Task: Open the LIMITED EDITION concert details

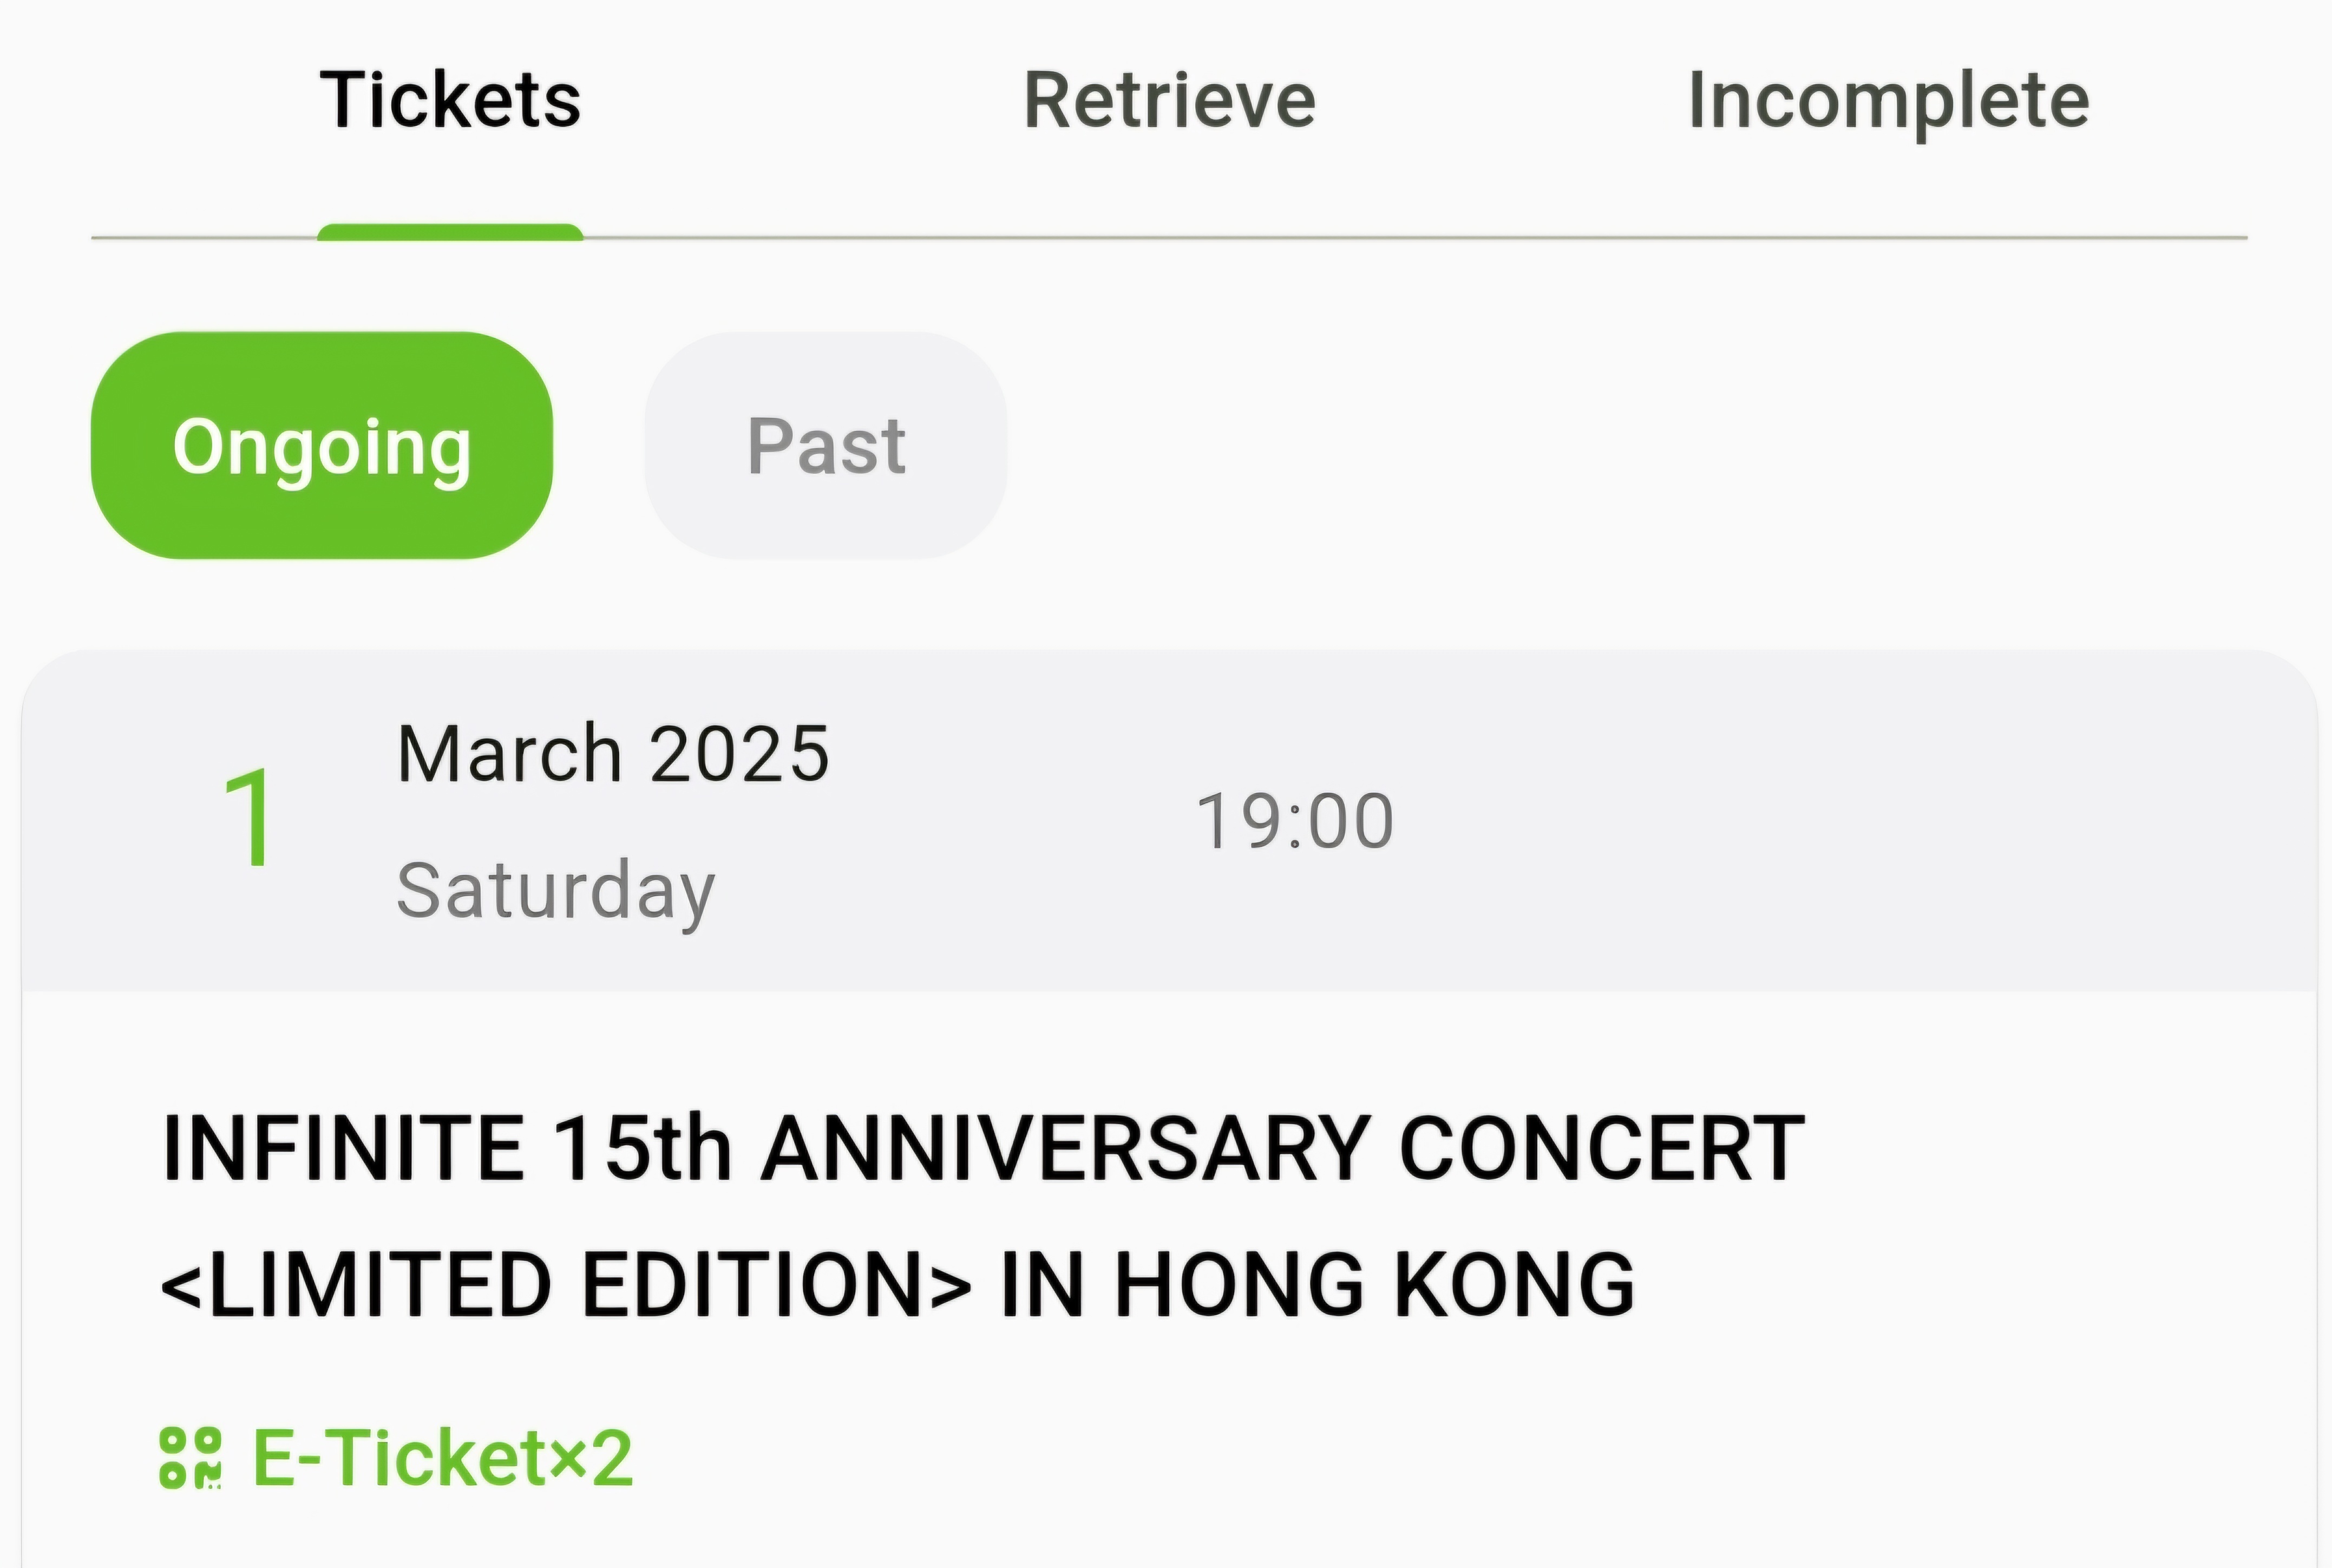Action: tap(896, 1283)
